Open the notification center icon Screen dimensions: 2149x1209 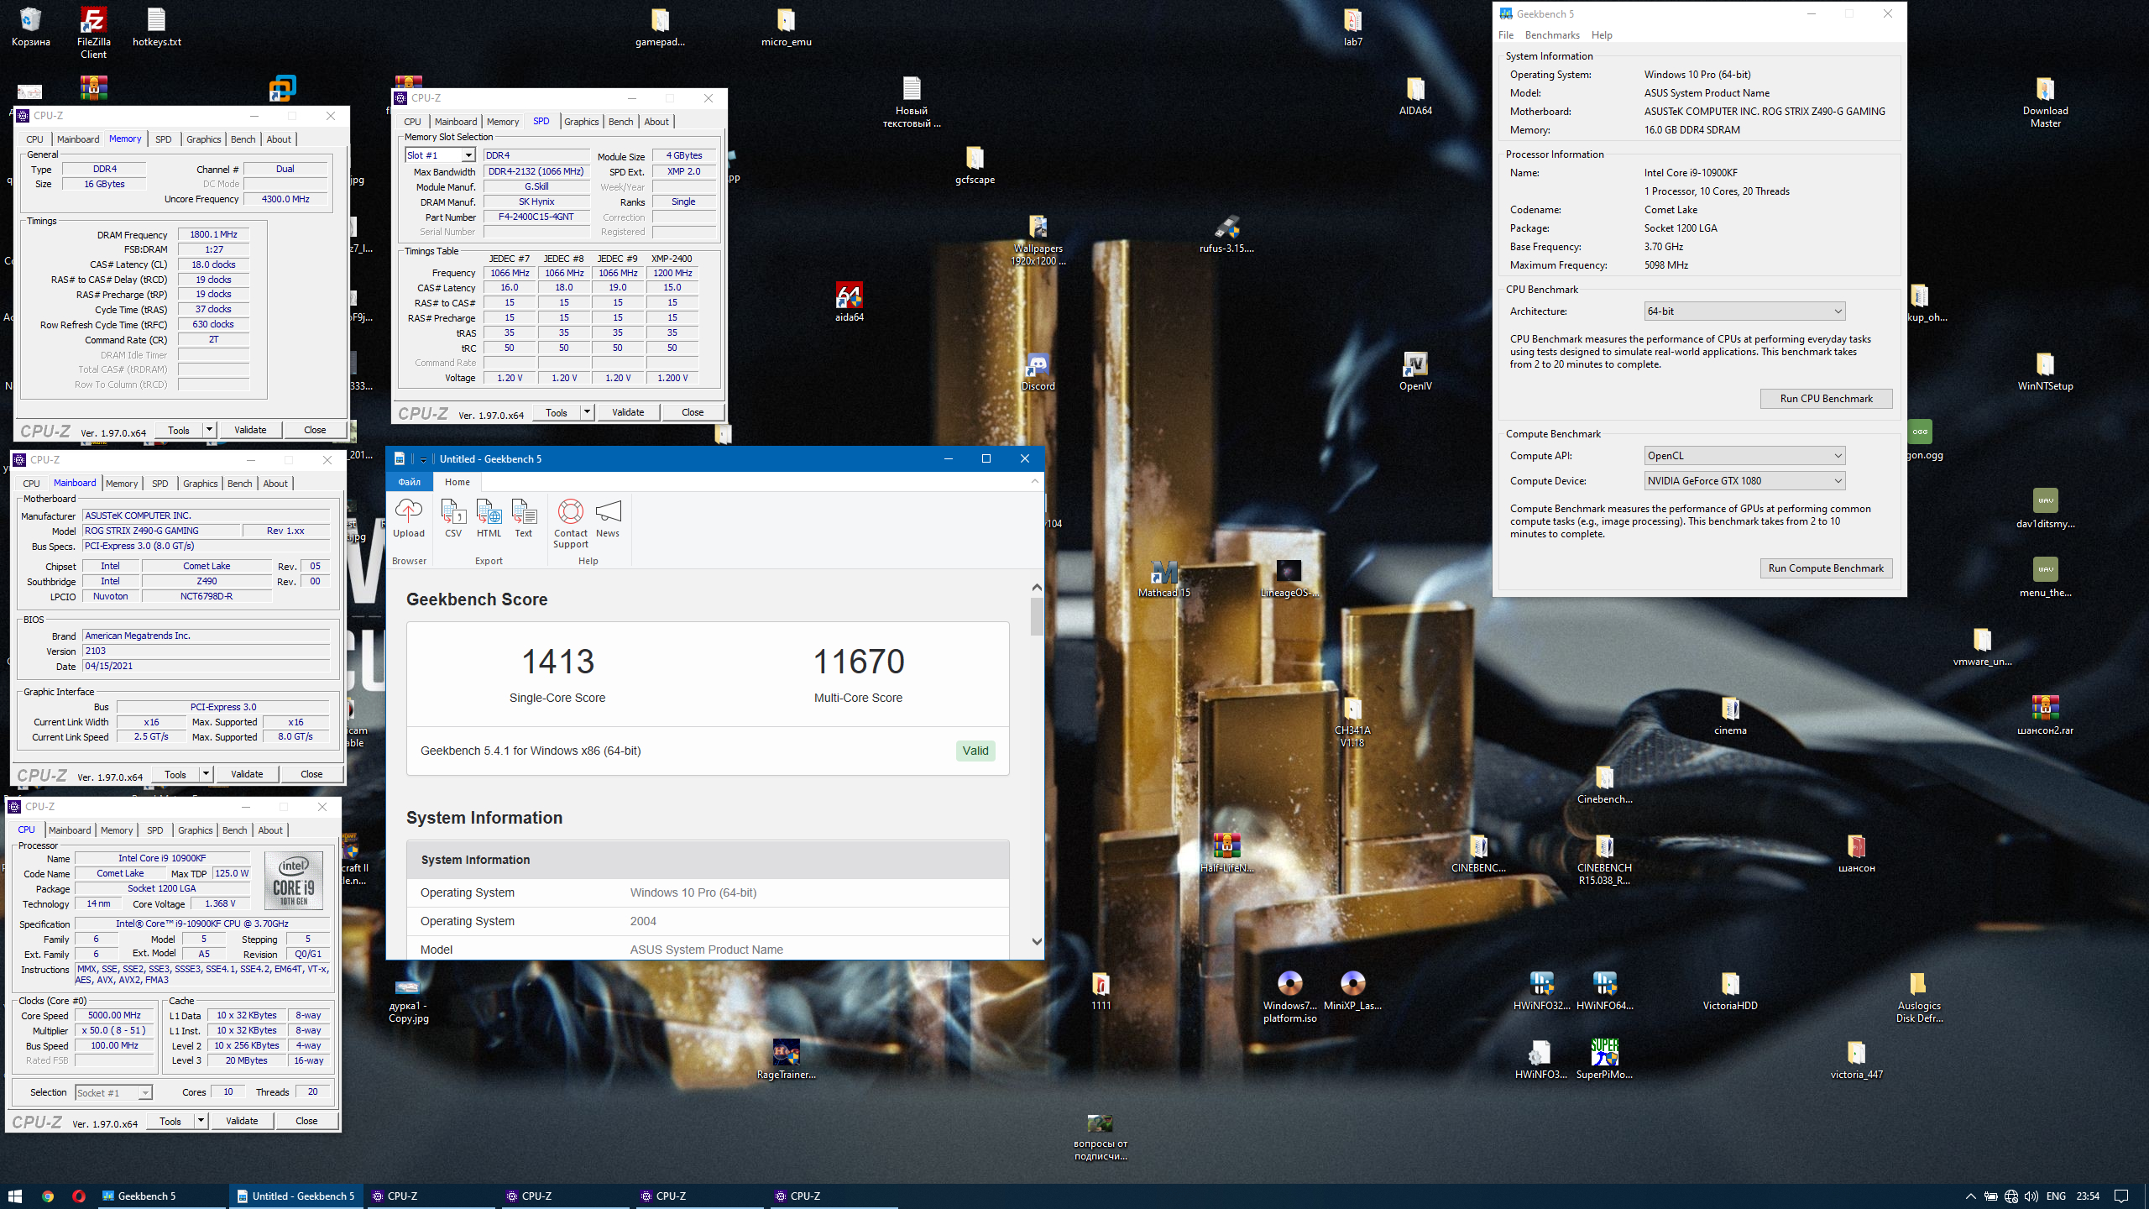tap(2121, 1196)
